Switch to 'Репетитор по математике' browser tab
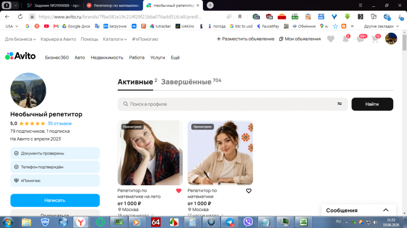The image size is (407, 228). click(114, 5)
